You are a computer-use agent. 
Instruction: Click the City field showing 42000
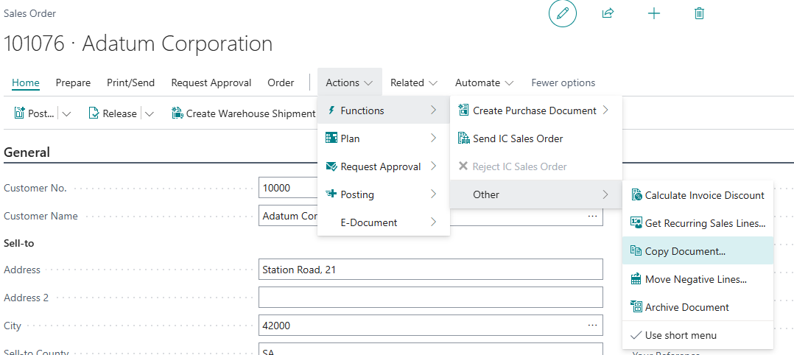pos(430,326)
